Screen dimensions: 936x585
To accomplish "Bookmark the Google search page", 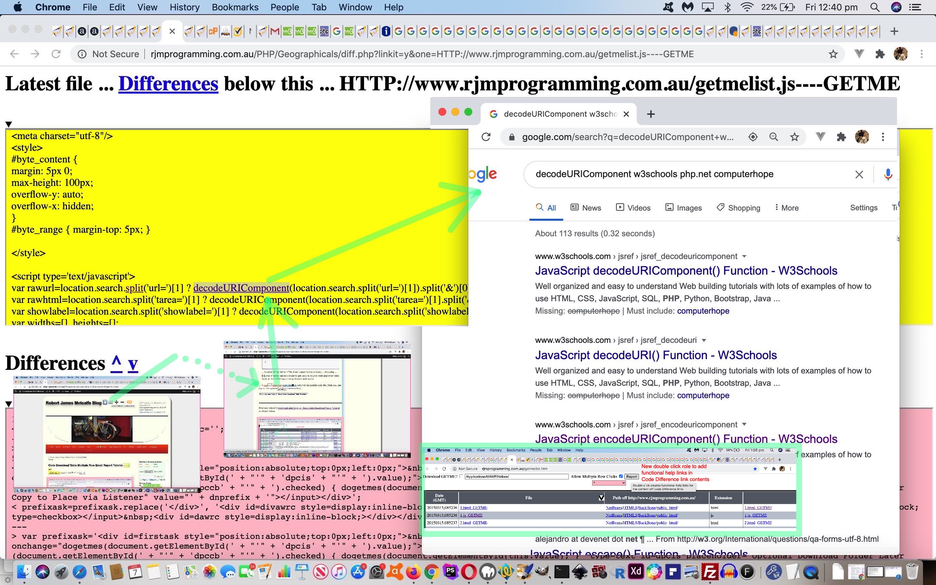I will pos(794,137).
